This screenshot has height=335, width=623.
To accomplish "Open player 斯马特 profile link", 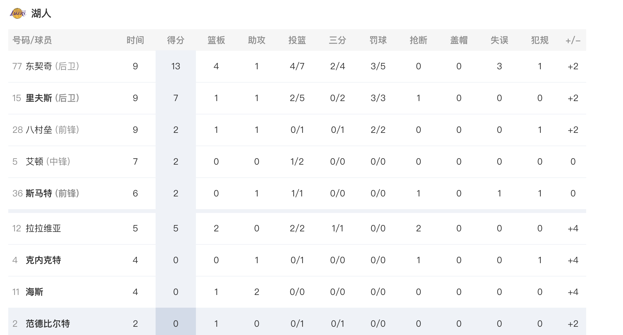I will 39,193.
